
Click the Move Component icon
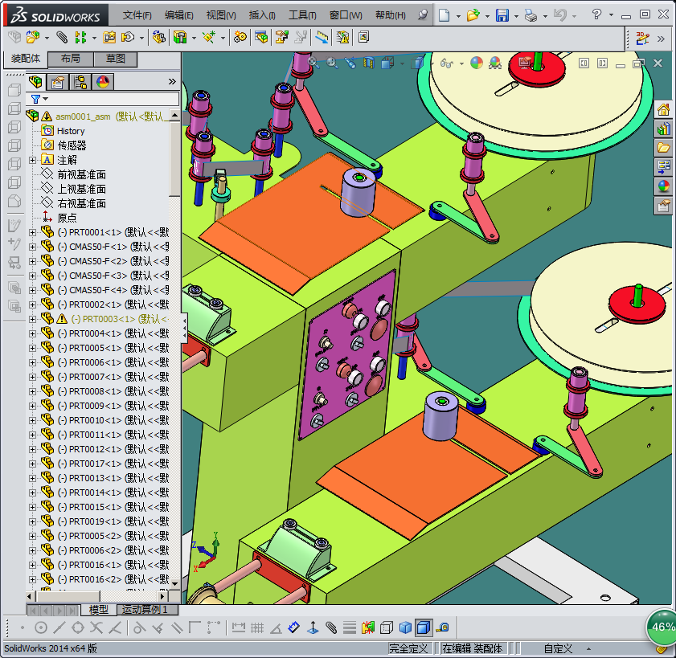point(128,38)
